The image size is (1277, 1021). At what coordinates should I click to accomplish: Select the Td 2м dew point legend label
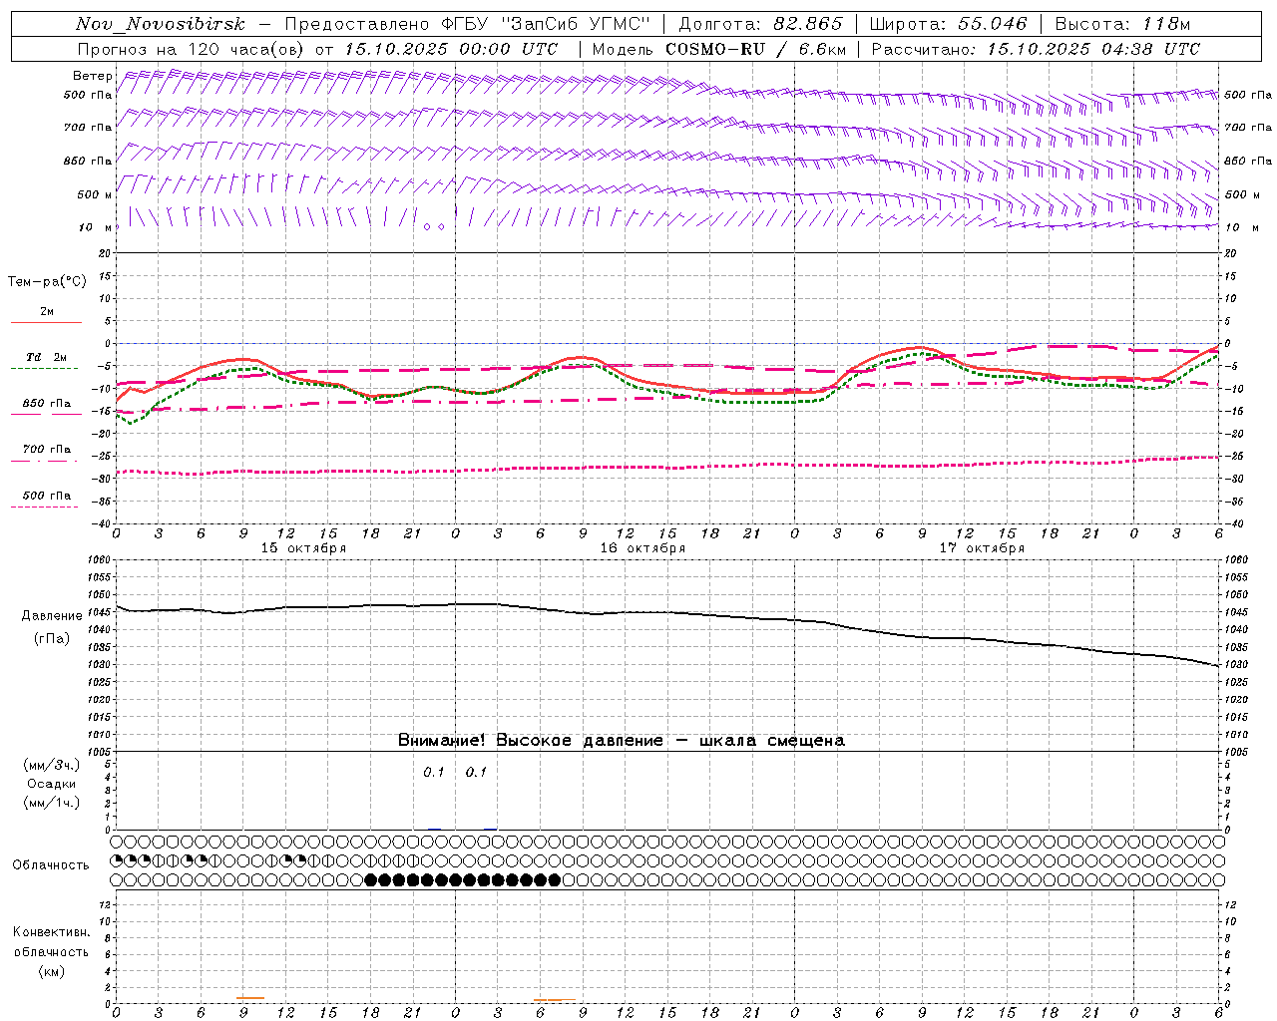point(47,357)
